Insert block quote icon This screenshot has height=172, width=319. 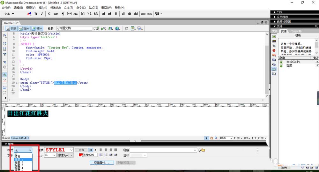tap(69, 14)
